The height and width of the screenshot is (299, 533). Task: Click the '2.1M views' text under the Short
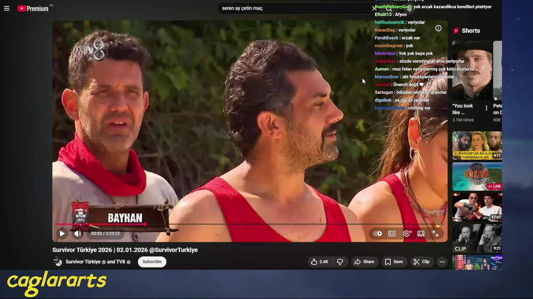point(463,120)
